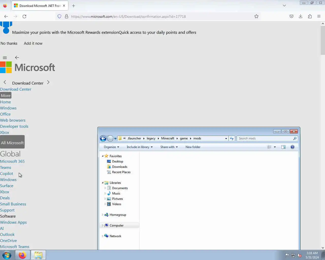This screenshot has height=260, width=325.
Task: Open a new Firefox tab
Action: pos(74,6)
